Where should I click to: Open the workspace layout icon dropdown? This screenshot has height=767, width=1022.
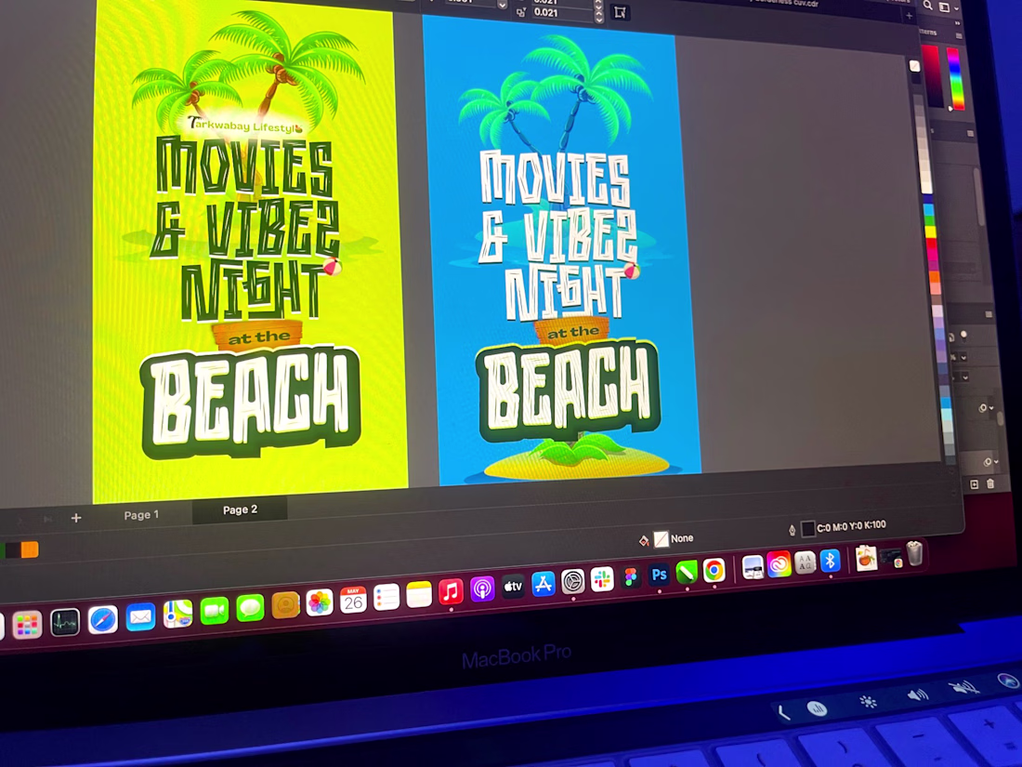pos(949,7)
